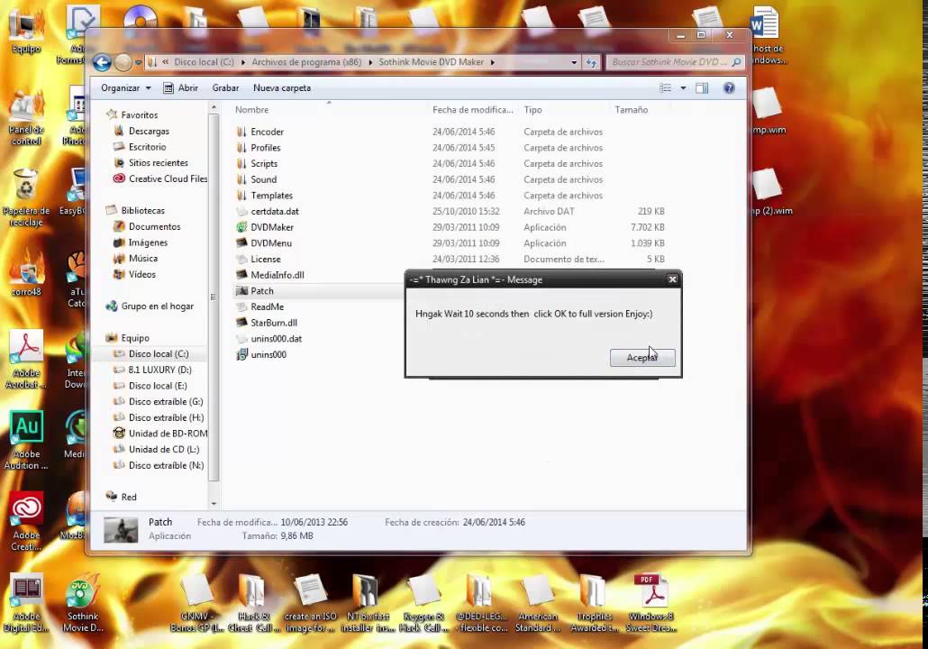Open Documentos library

pyautogui.click(x=154, y=227)
